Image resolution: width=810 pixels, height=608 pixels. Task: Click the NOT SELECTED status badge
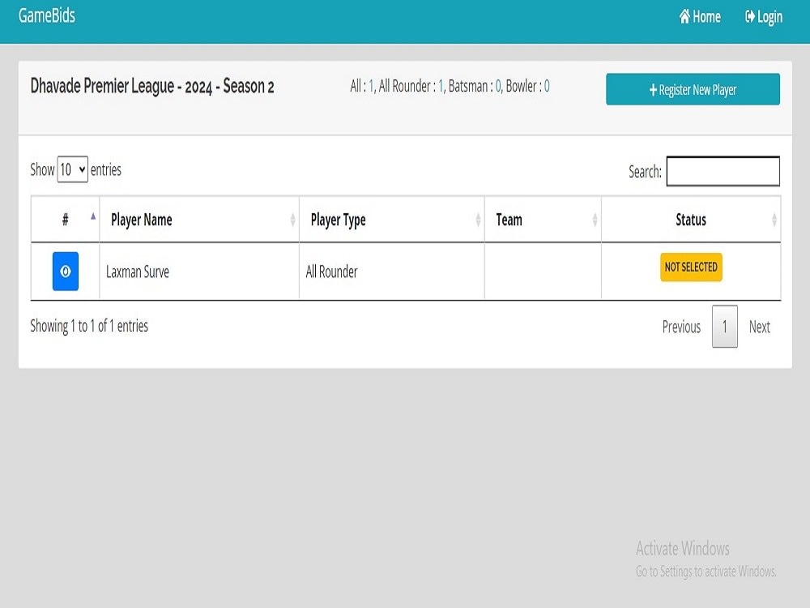(691, 268)
